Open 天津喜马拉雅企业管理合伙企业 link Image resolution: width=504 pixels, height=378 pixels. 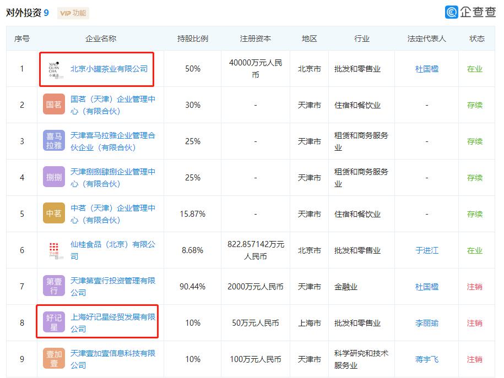tap(113, 141)
